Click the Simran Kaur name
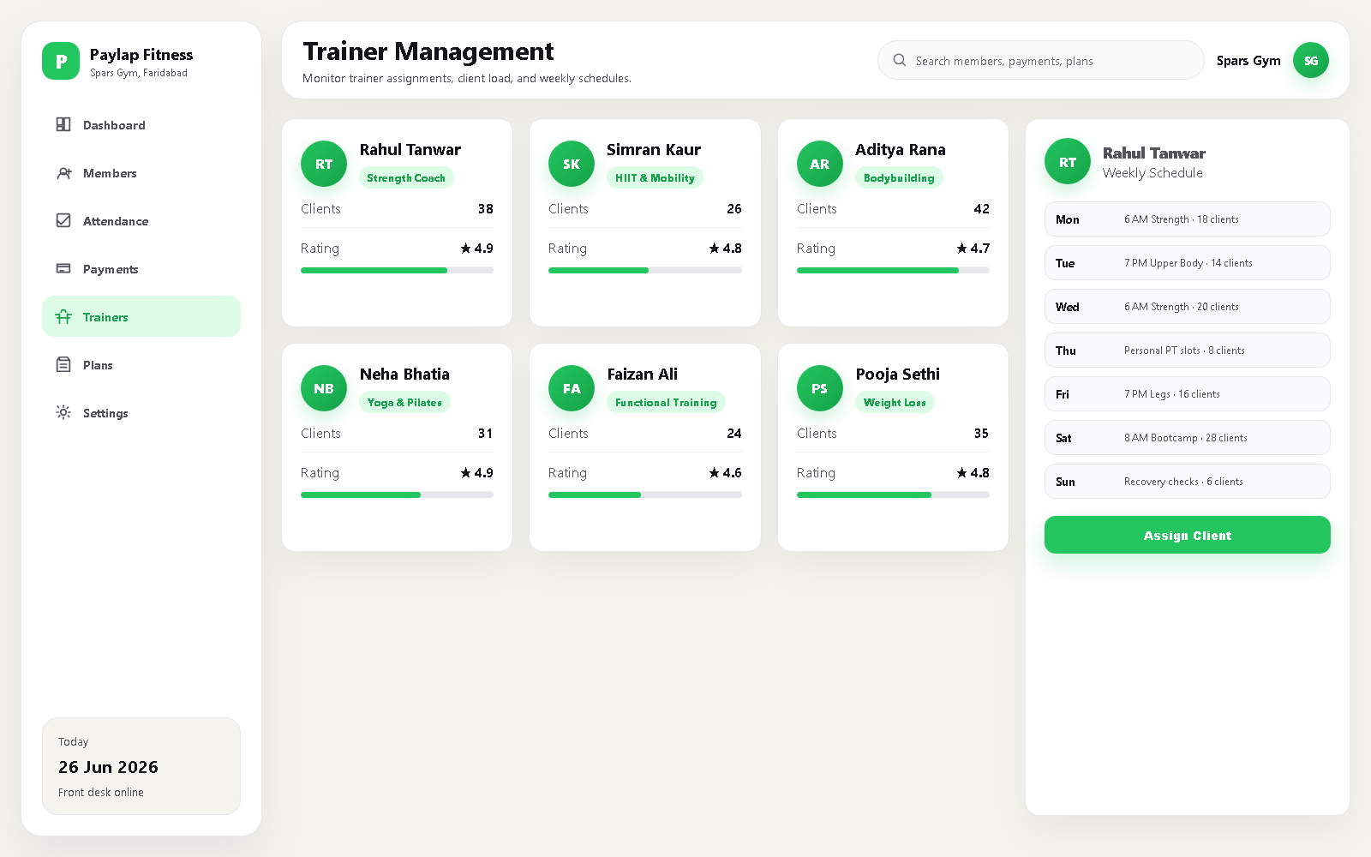The width and height of the screenshot is (1371, 857). pos(654,149)
